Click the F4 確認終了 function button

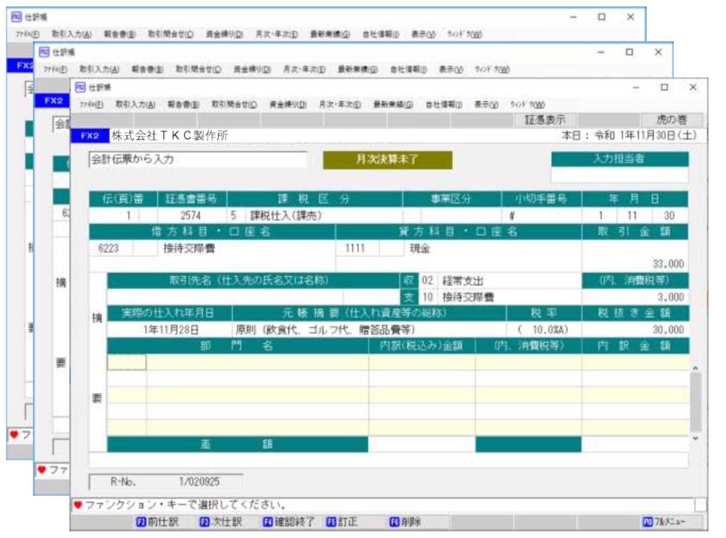pos(289,522)
